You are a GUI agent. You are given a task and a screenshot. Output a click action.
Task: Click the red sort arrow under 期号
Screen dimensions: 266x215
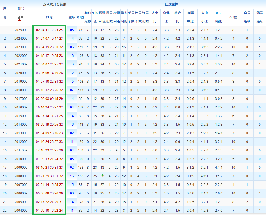(x=19, y=20)
